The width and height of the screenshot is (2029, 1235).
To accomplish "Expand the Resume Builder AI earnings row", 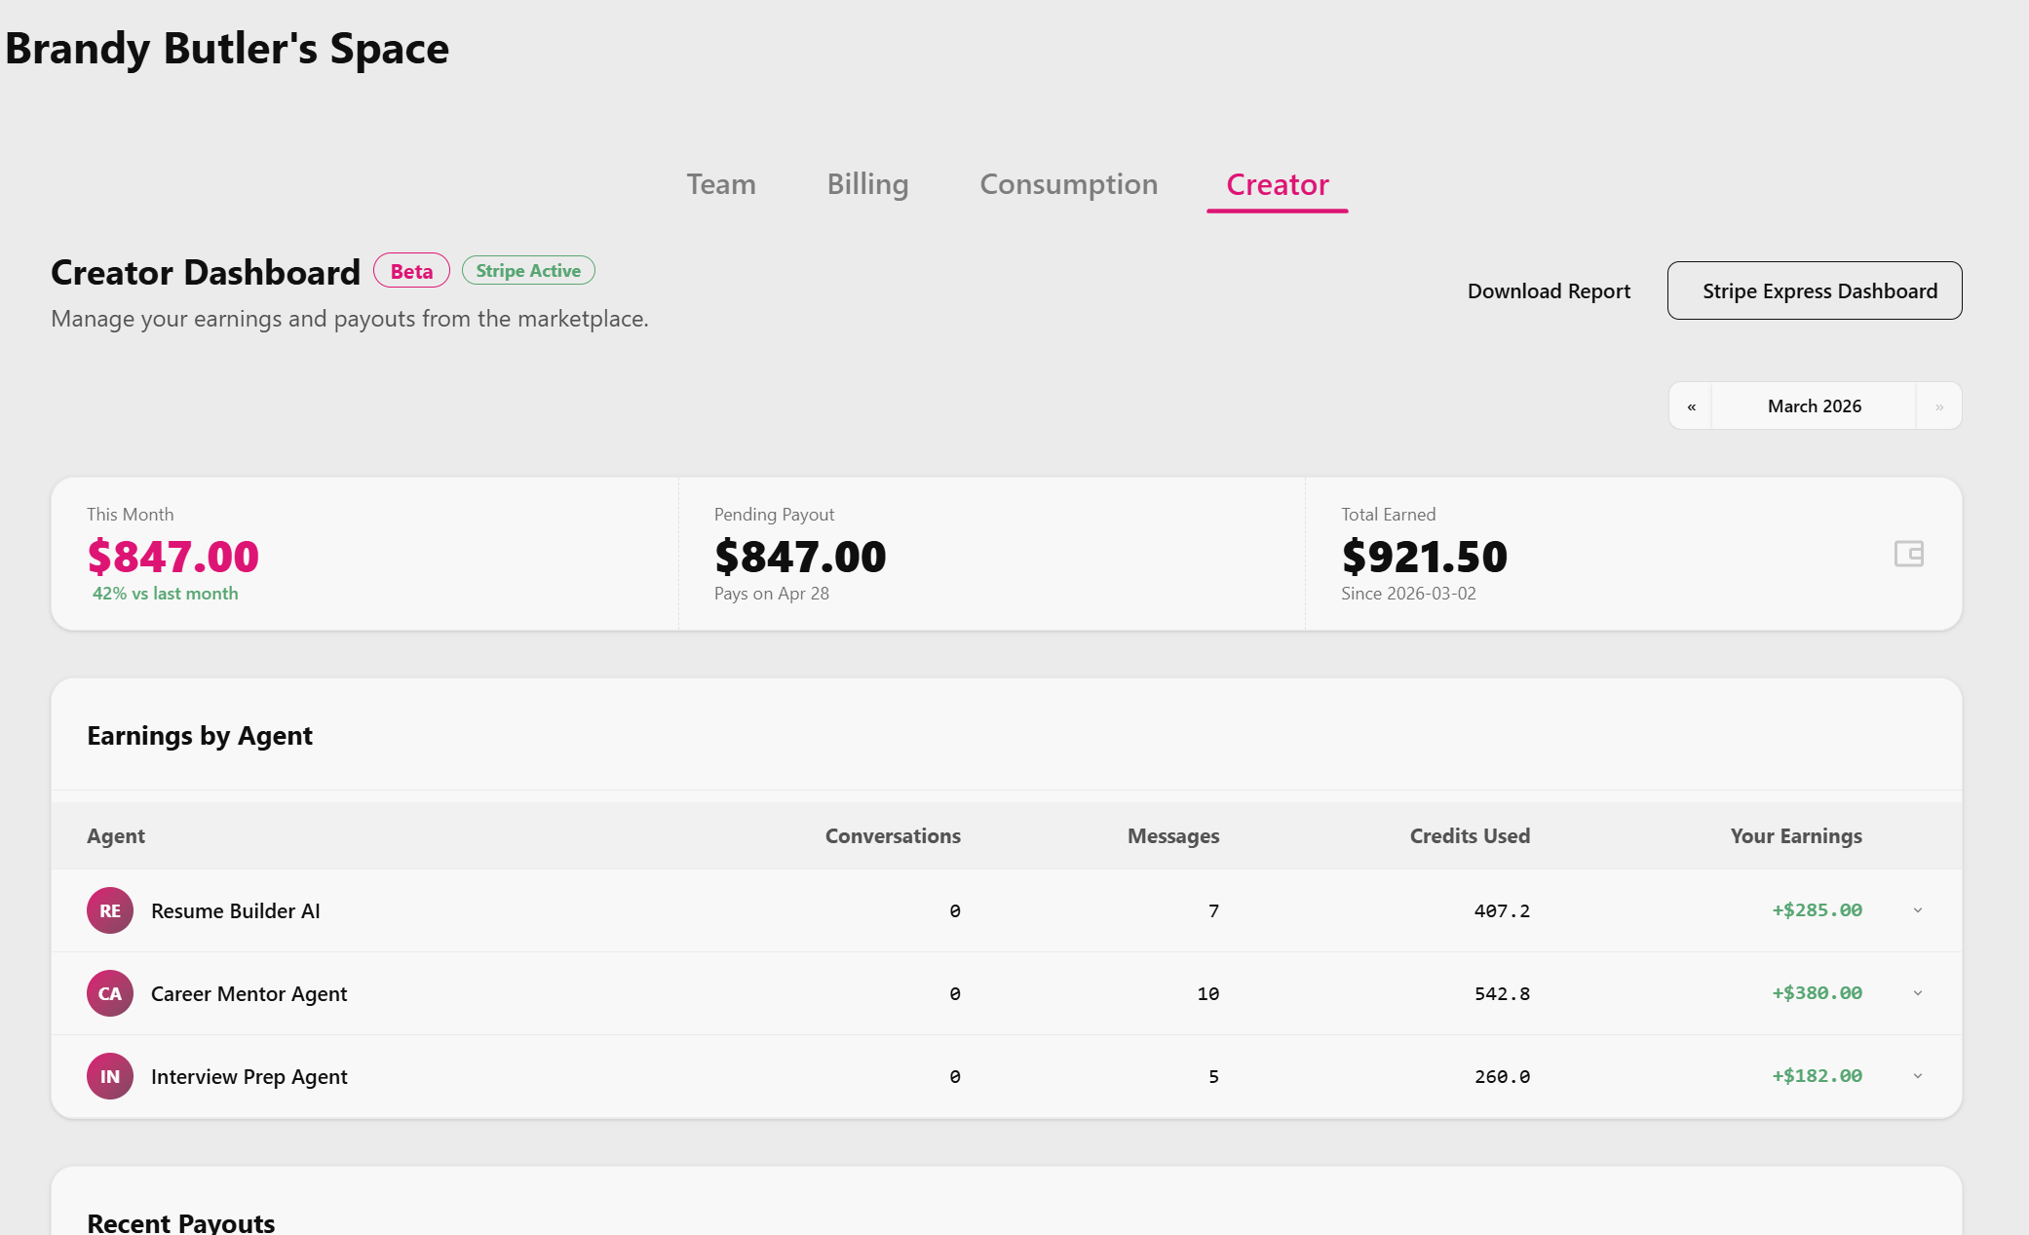I will pyautogui.click(x=1918, y=910).
